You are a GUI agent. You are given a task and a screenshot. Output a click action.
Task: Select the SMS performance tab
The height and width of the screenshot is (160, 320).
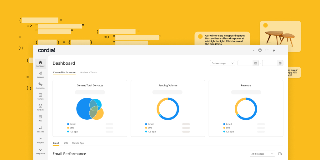click(66, 143)
